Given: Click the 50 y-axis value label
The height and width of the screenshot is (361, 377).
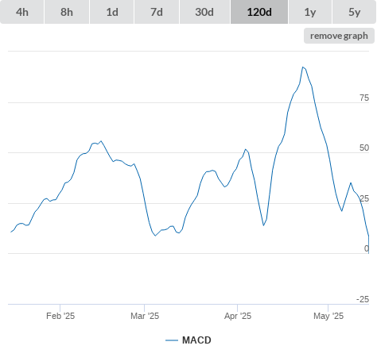Looking at the screenshot, I should (x=364, y=148).
